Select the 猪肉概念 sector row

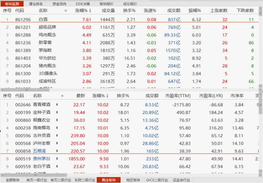(130, 66)
